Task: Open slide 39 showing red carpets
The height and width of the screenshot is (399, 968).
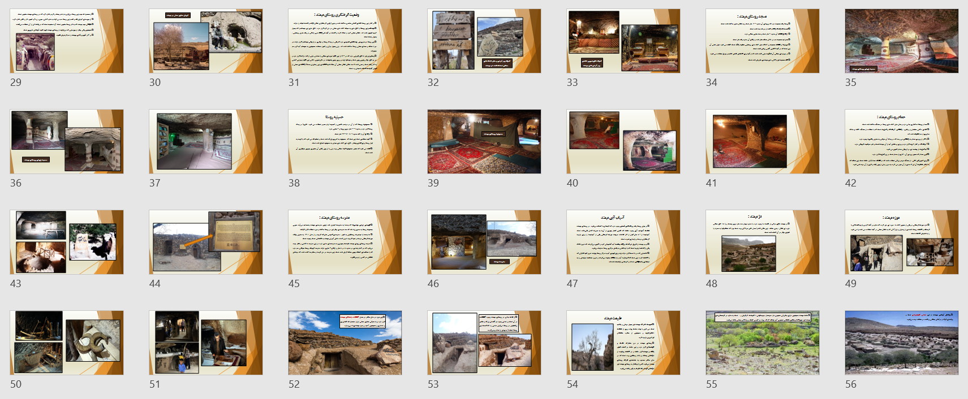Action: [484, 141]
